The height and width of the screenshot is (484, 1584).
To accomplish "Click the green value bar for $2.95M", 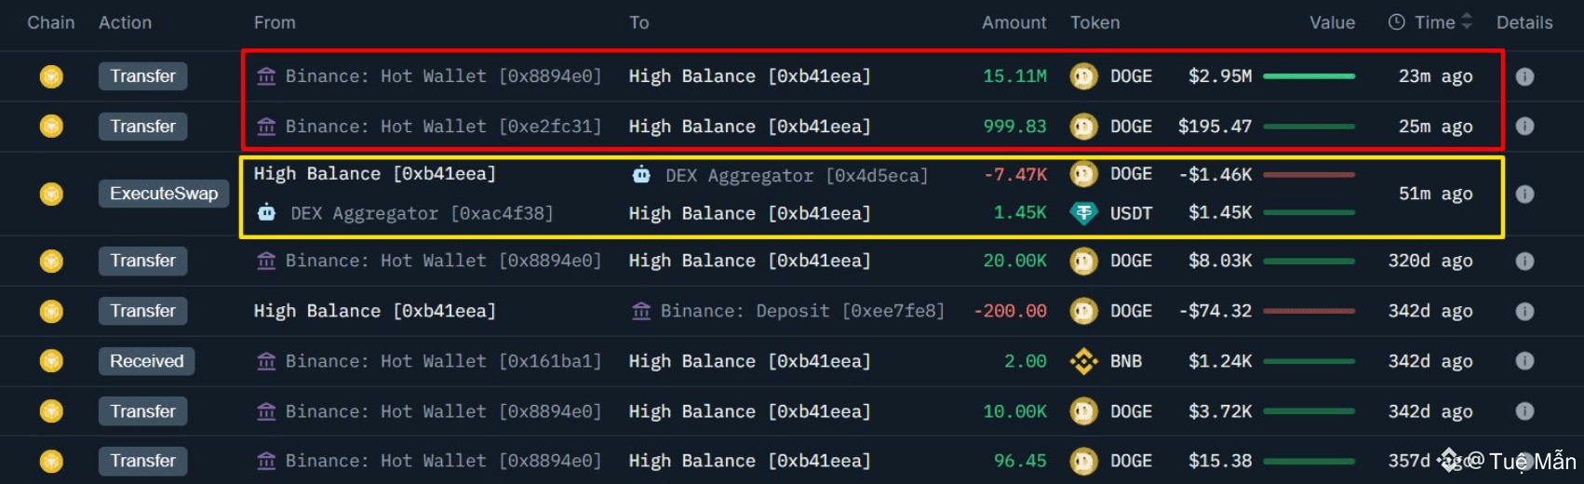I will point(1309,76).
